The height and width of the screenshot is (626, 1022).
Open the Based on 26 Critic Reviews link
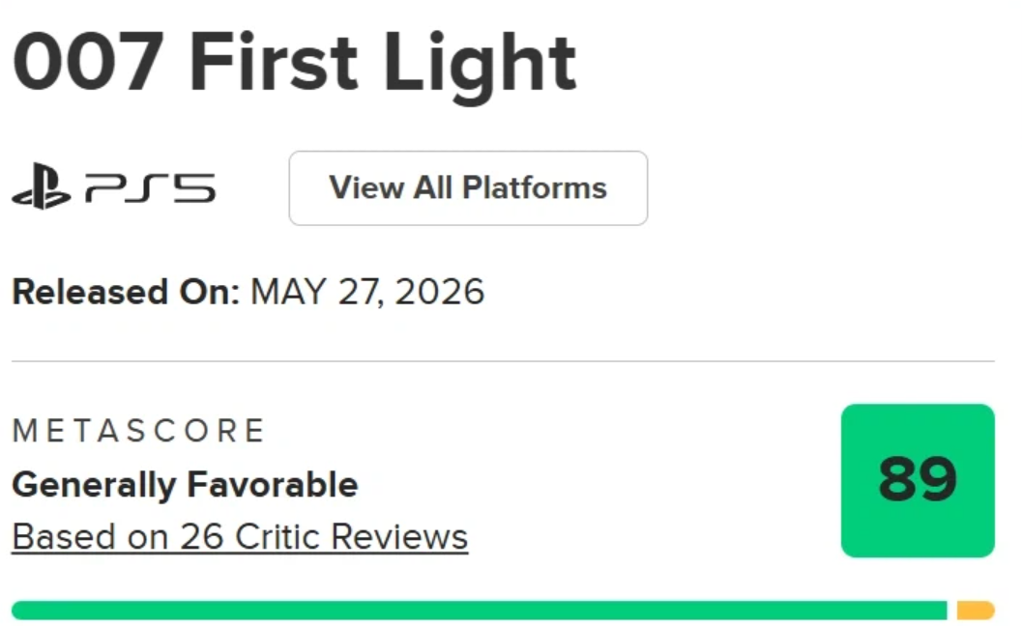240,537
